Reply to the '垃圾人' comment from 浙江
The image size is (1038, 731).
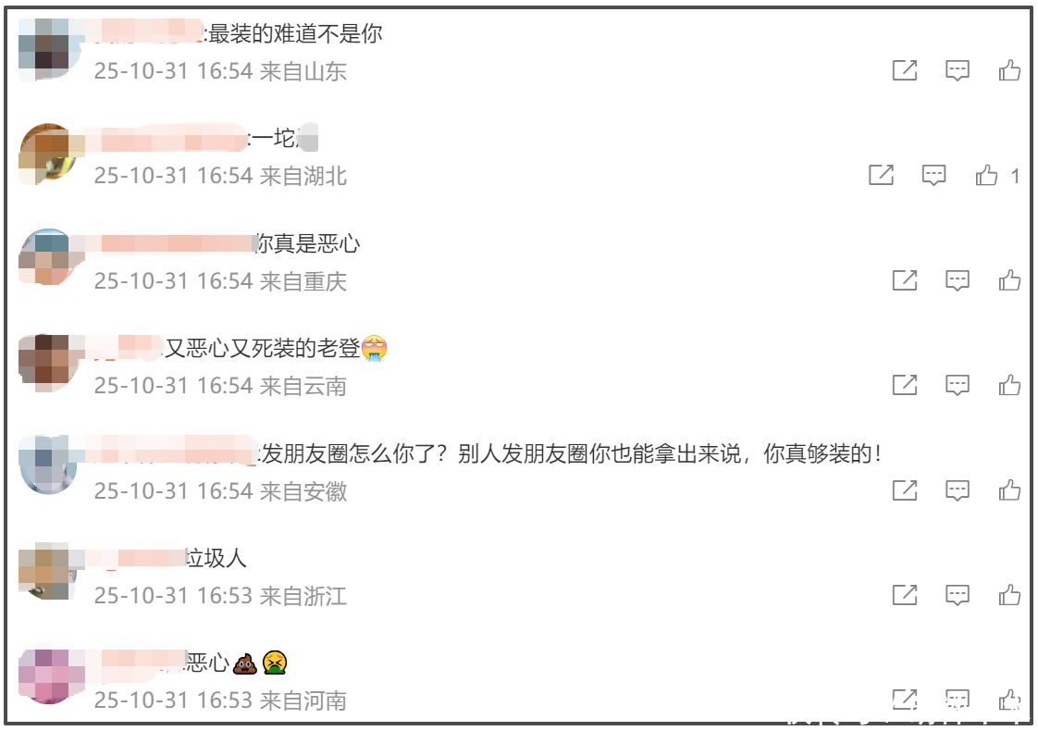pyautogui.click(x=958, y=595)
